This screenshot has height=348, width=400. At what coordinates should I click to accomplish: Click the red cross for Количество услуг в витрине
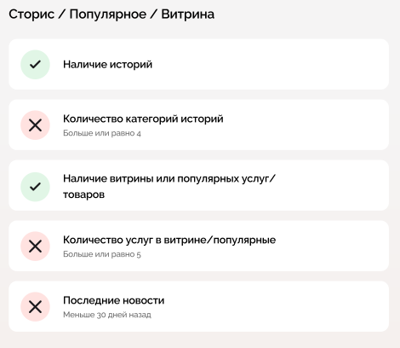(35, 246)
